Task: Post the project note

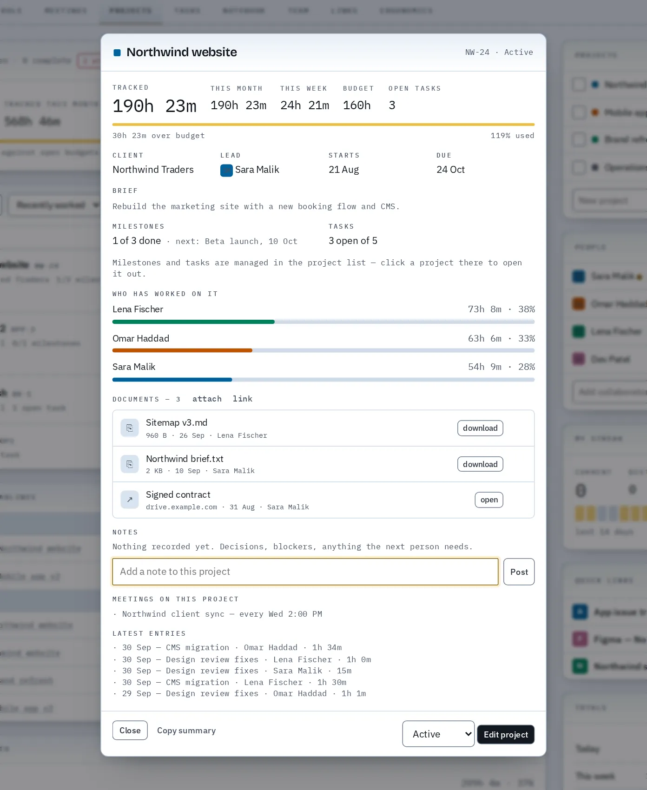Action: pyautogui.click(x=519, y=572)
